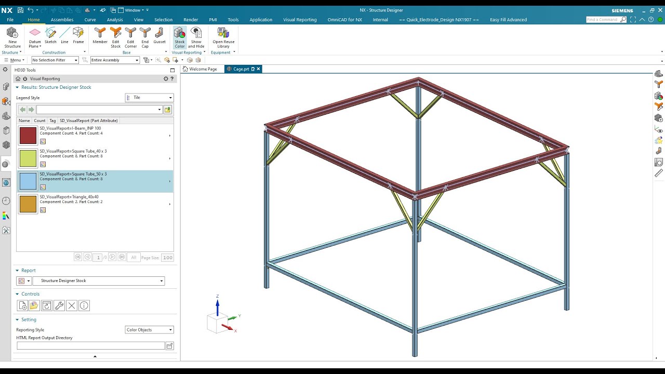This screenshot has height=374, width=665.
Task: Click the red I-Beam_INP 100 swatch
Action: (28, 136)
